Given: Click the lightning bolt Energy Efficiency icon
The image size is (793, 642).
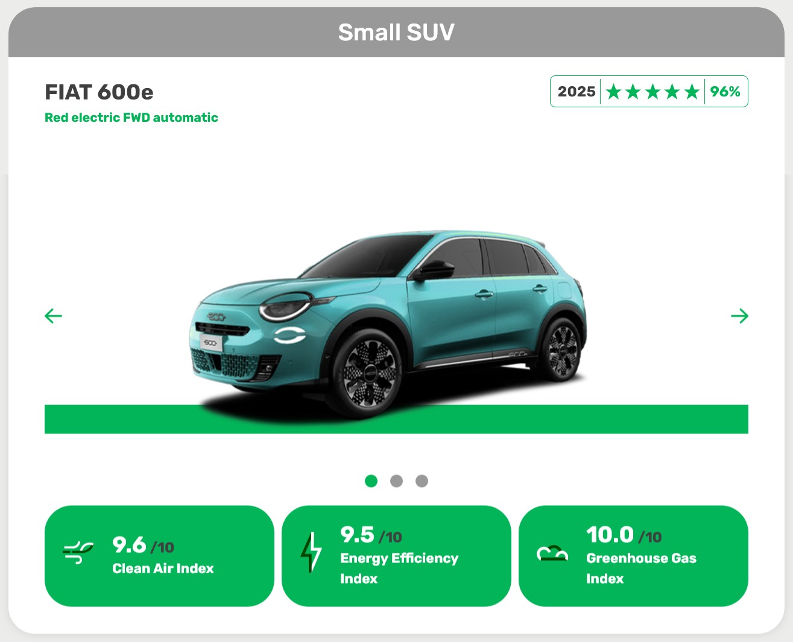Looking at the screenshot, I should (311, 552).
